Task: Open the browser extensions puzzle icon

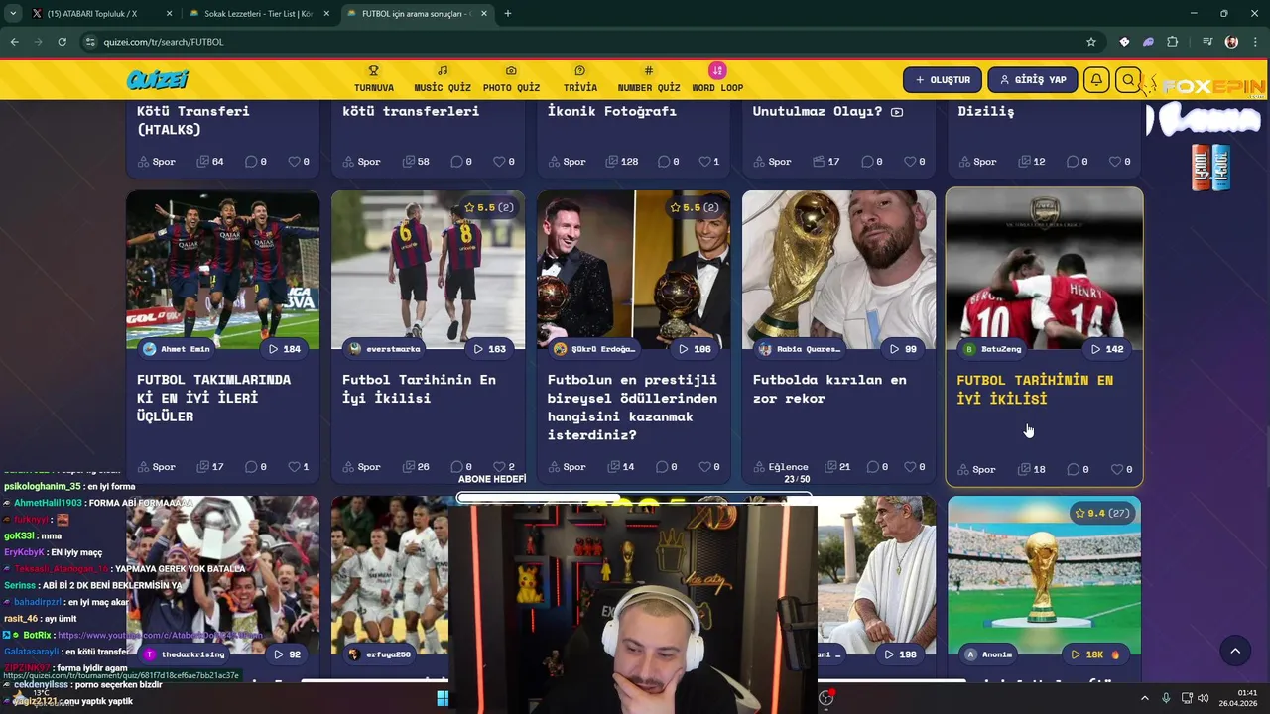Action: click(x=1173, y=42)
